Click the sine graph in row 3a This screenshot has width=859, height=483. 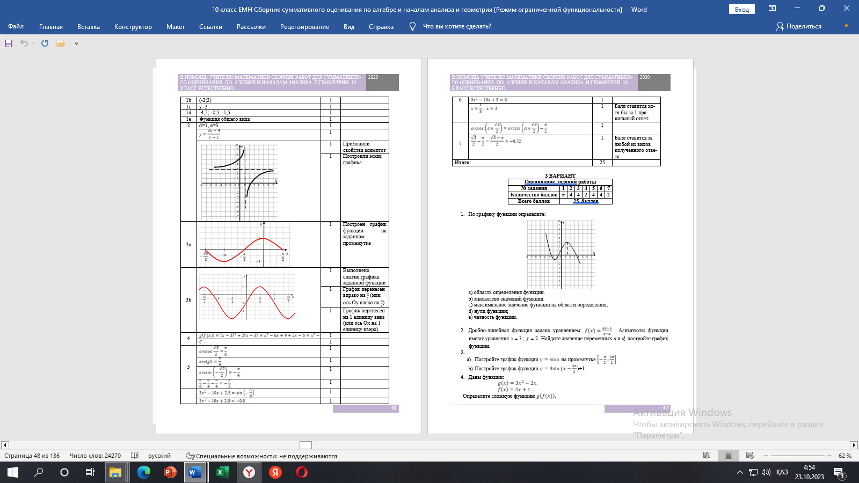click(x=244, y=244)
